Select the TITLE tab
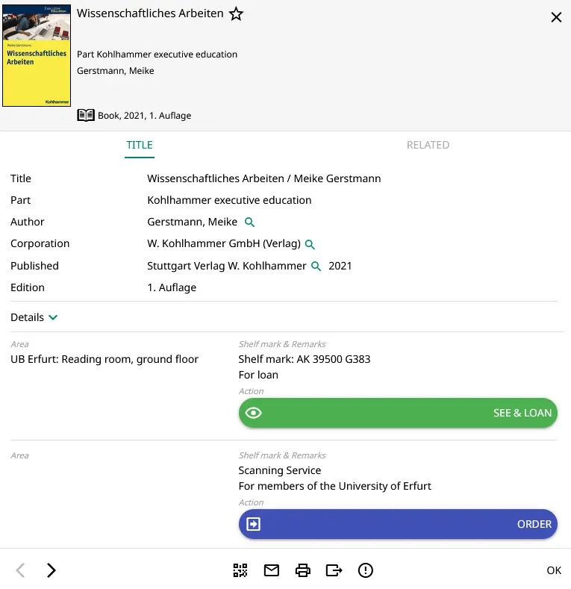This screenshot has width=571, height=589. pyautogui.click(x=140, y=145)
